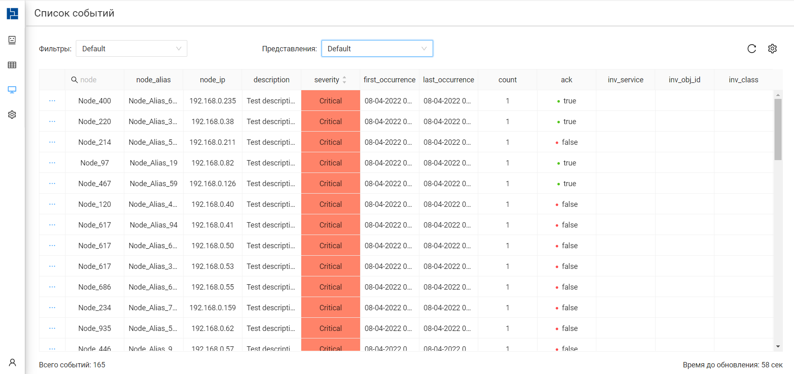Expand the Фильтры Default dropdown
Screen dimensions: 794x374
131,48
